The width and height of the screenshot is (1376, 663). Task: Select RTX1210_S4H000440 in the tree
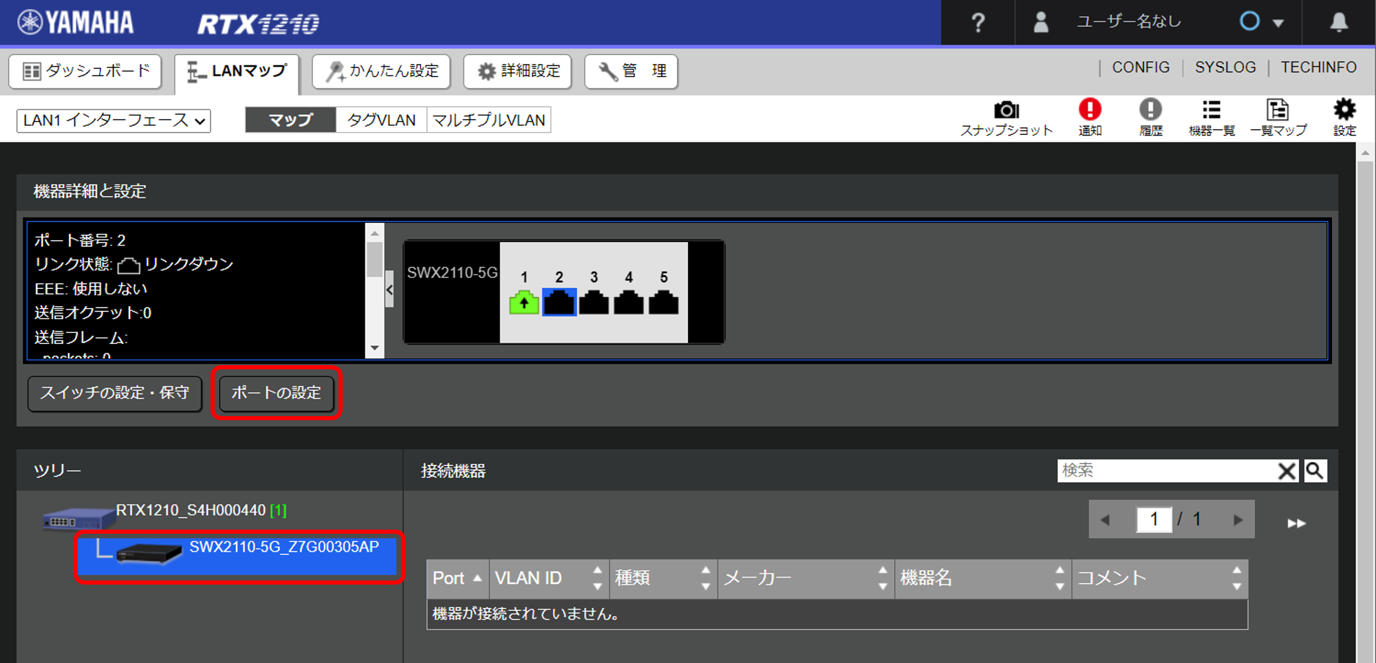191,510
